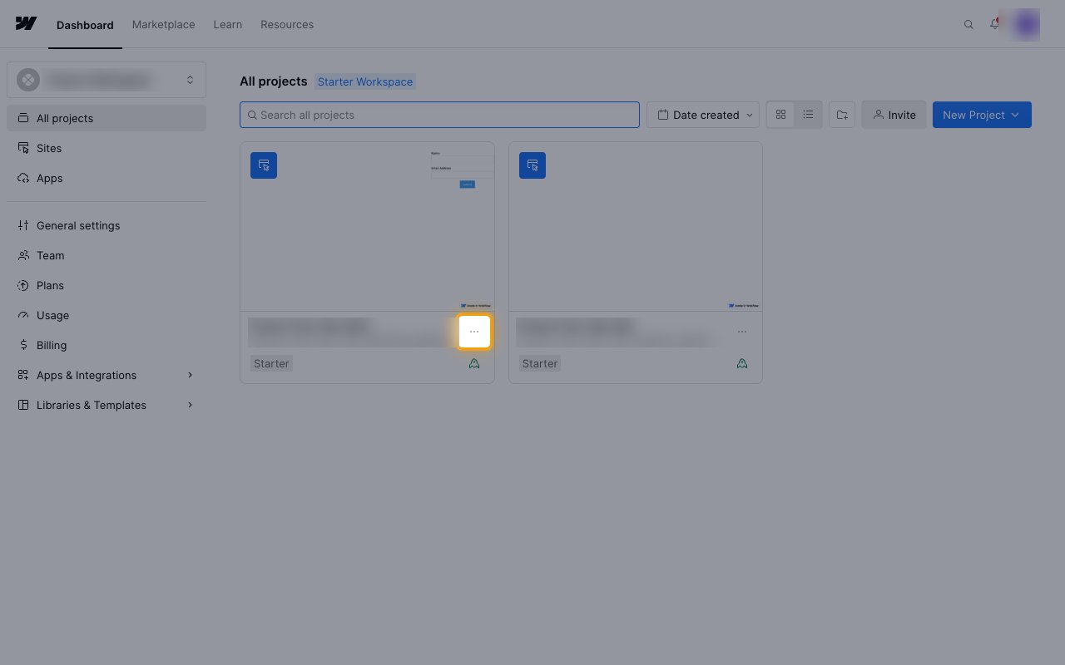Open the workspace switcher dropdown

[106, 80]
